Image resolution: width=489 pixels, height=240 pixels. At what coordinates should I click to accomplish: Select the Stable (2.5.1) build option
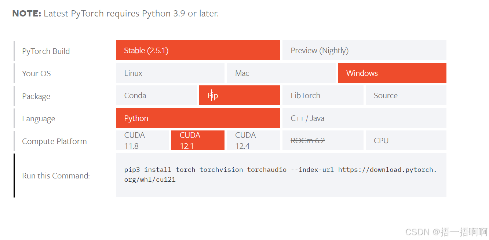198,50
